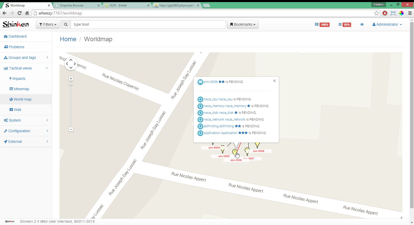Screen dimensions: 414x225
Task: Switch to the Graphite Browser tab
Action: click(77, 5)
